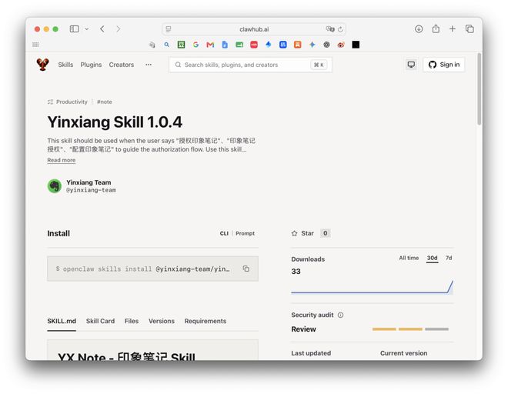The width and height of the screenshot is (508, 394).
Task: Open the @yinxiang-team profile handle
Action: 91,190
